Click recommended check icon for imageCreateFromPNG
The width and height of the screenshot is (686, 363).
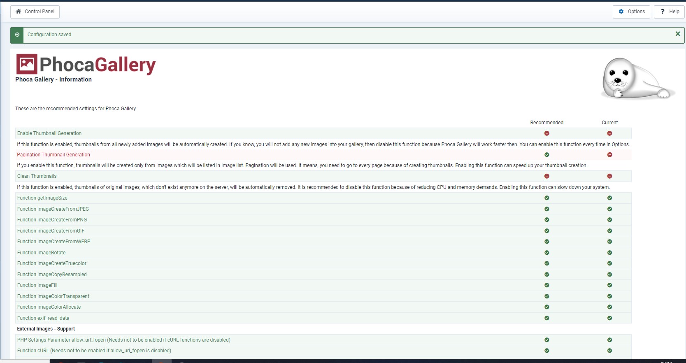tap(547, 220)
